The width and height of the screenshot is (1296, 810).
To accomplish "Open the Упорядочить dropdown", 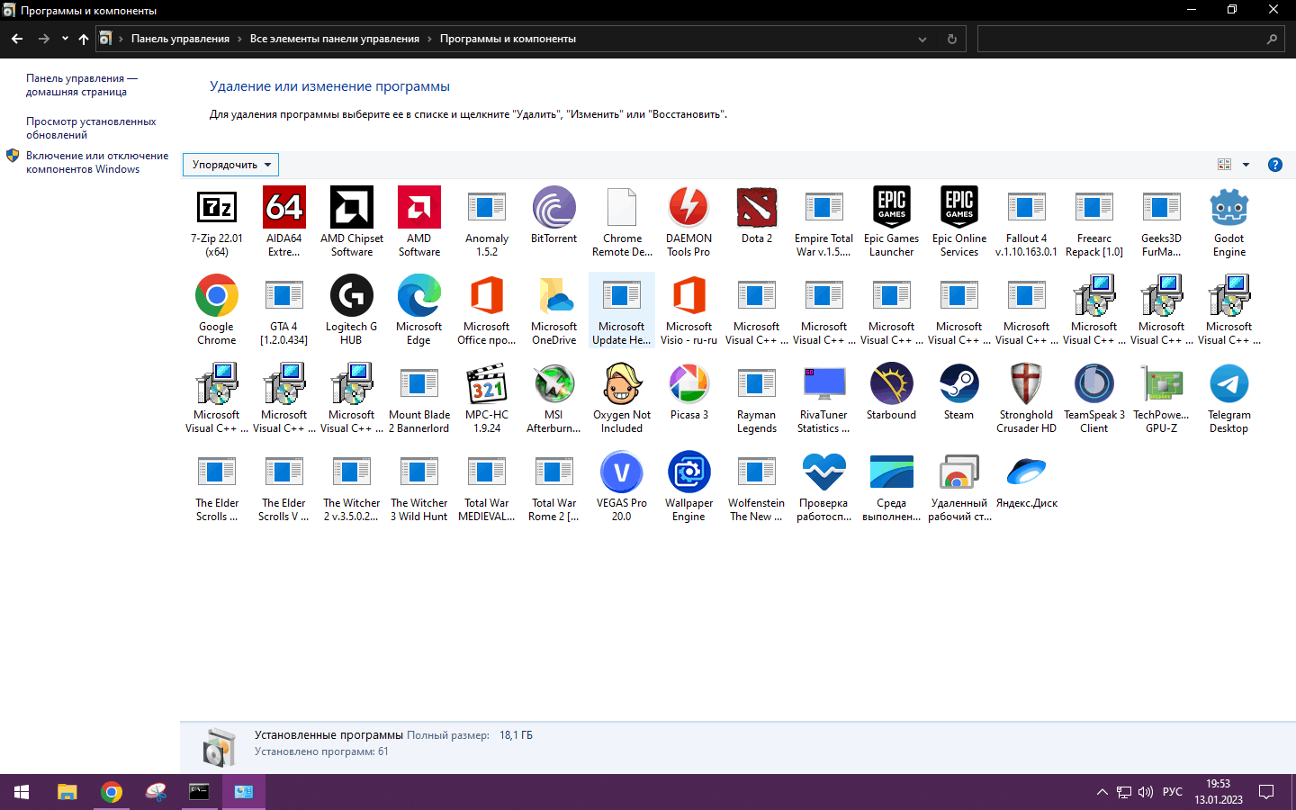I will pyautogui.click(x=231, y=165).
